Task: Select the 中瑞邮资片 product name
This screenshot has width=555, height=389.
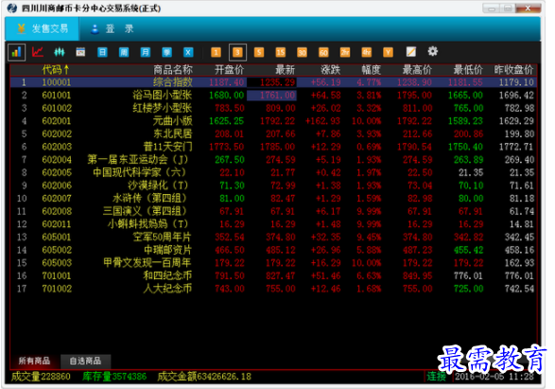Action: [167, 250]
